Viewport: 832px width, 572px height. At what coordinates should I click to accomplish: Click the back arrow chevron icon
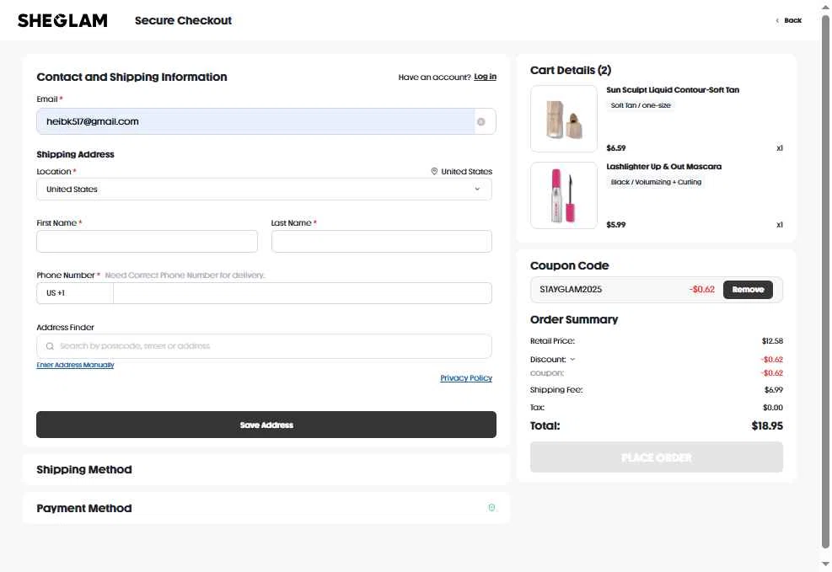pyautogui.click(x=777, y=21)
